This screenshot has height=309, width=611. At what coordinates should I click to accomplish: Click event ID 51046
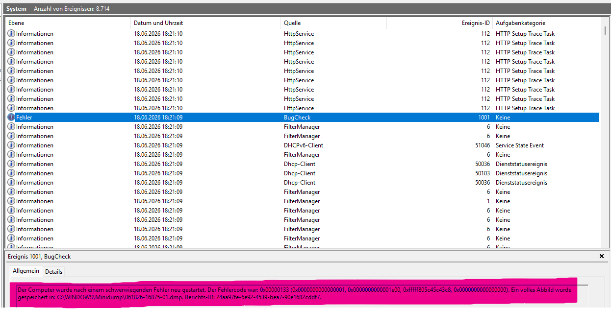[x=483, y=145]
